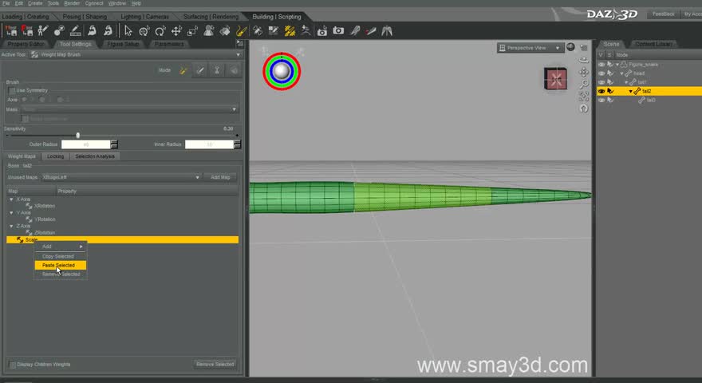702x383 pixels.
Task: Collapse the X Axis map group
Action: click(11, 199)
